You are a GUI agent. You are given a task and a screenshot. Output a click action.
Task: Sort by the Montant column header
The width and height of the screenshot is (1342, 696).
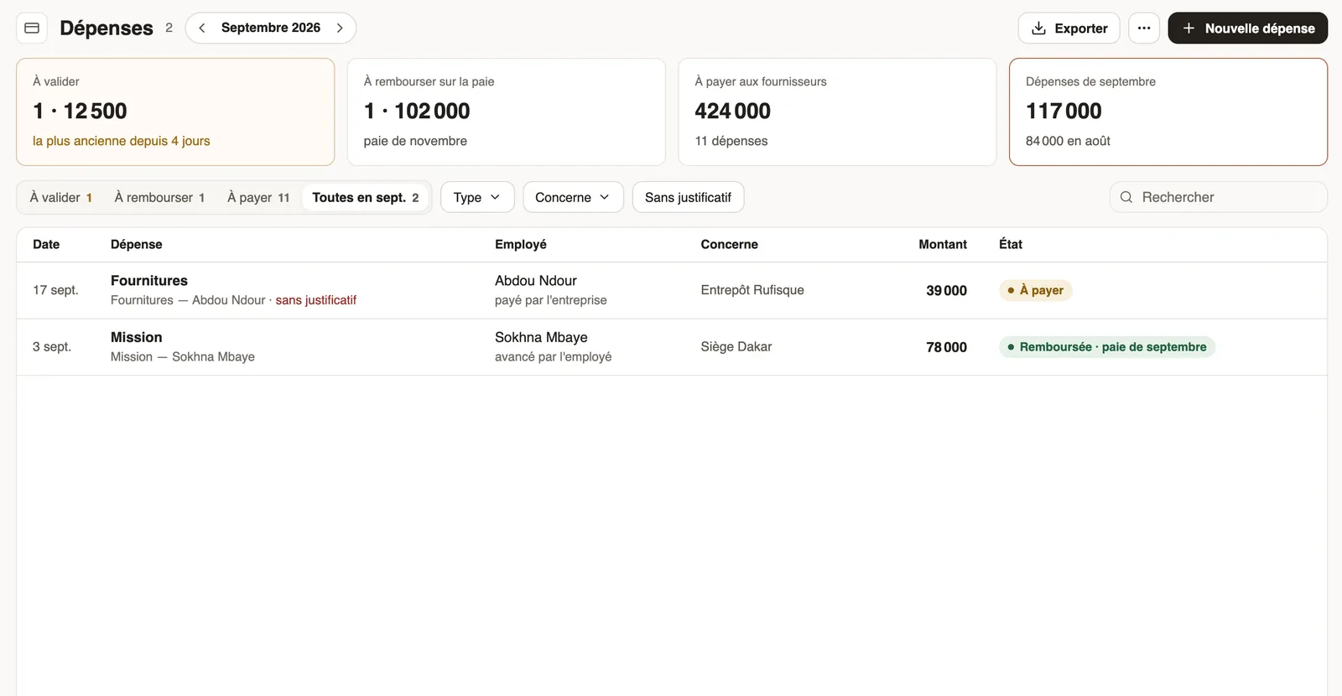click(x=943, y=244)
